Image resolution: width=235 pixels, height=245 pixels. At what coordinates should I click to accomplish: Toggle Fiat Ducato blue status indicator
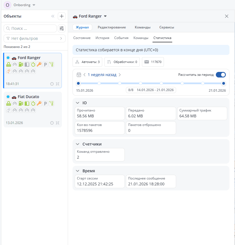click(8, 97)
